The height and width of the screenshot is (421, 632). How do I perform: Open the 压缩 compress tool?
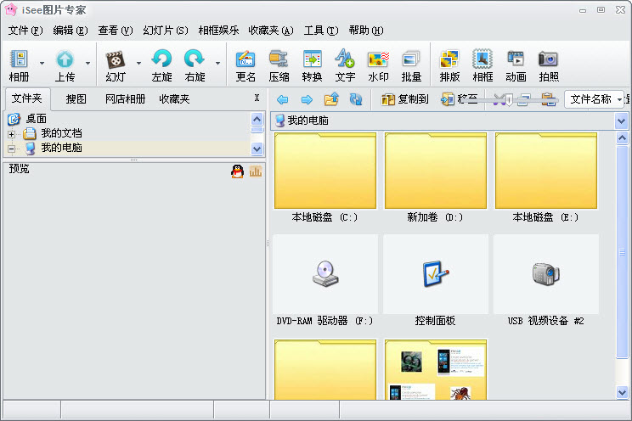[279, 65]
